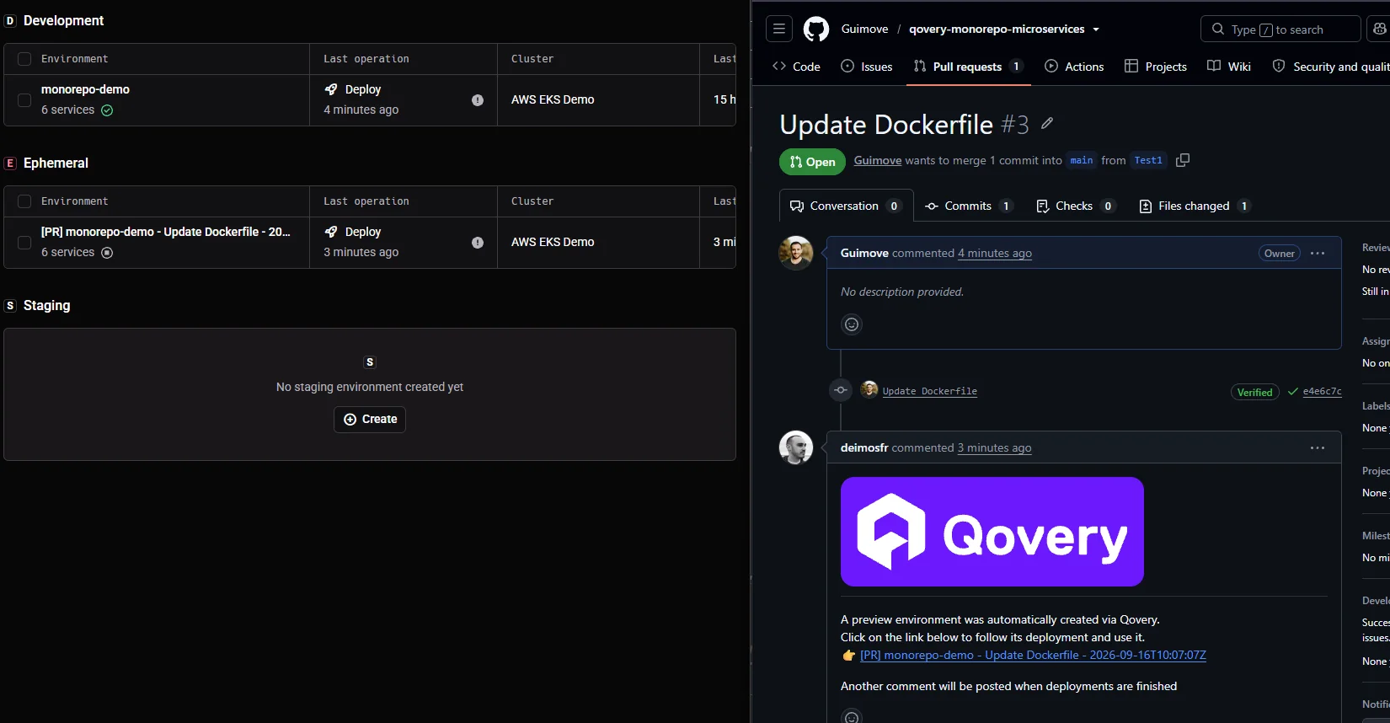Open qovery-monorepo-microservices repository link

[x=997, y=29]
